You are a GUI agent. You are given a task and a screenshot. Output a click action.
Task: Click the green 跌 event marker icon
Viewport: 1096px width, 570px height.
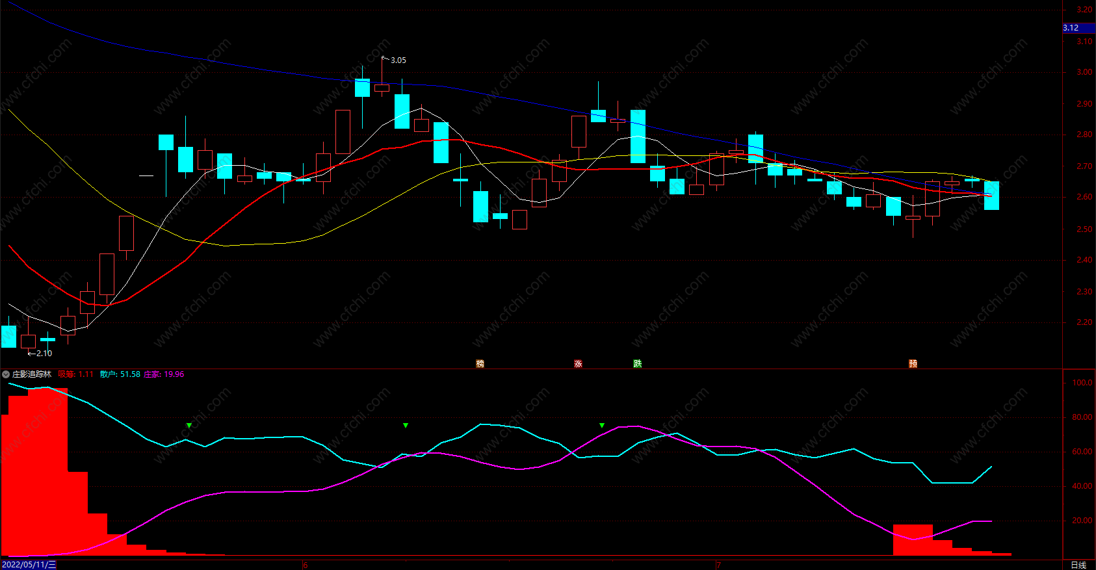637,363
